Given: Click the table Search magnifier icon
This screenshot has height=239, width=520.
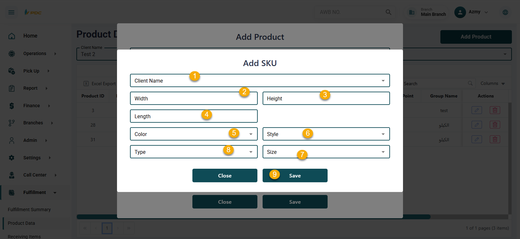Looking at the screenshot, I should (x=470, y=83).
